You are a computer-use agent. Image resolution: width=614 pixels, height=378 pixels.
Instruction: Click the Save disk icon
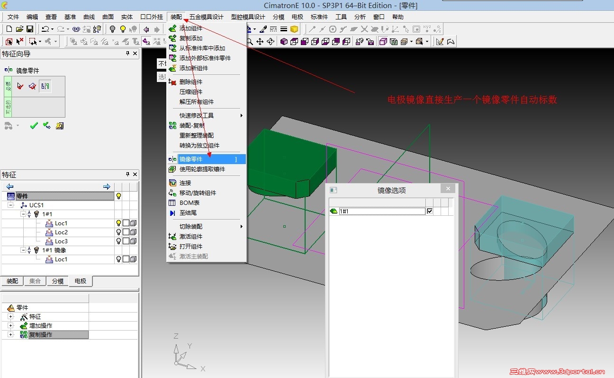(29, 29)
